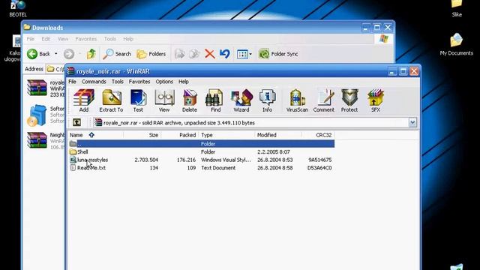Image resolution: width=480 pixels, height=270 pixels.
Task: Select Neighbor archive in Downloads window
Action: click(46, 141)
